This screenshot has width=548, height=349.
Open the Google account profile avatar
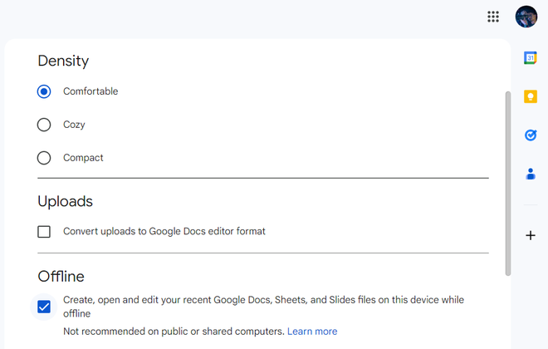click(526, 17)
